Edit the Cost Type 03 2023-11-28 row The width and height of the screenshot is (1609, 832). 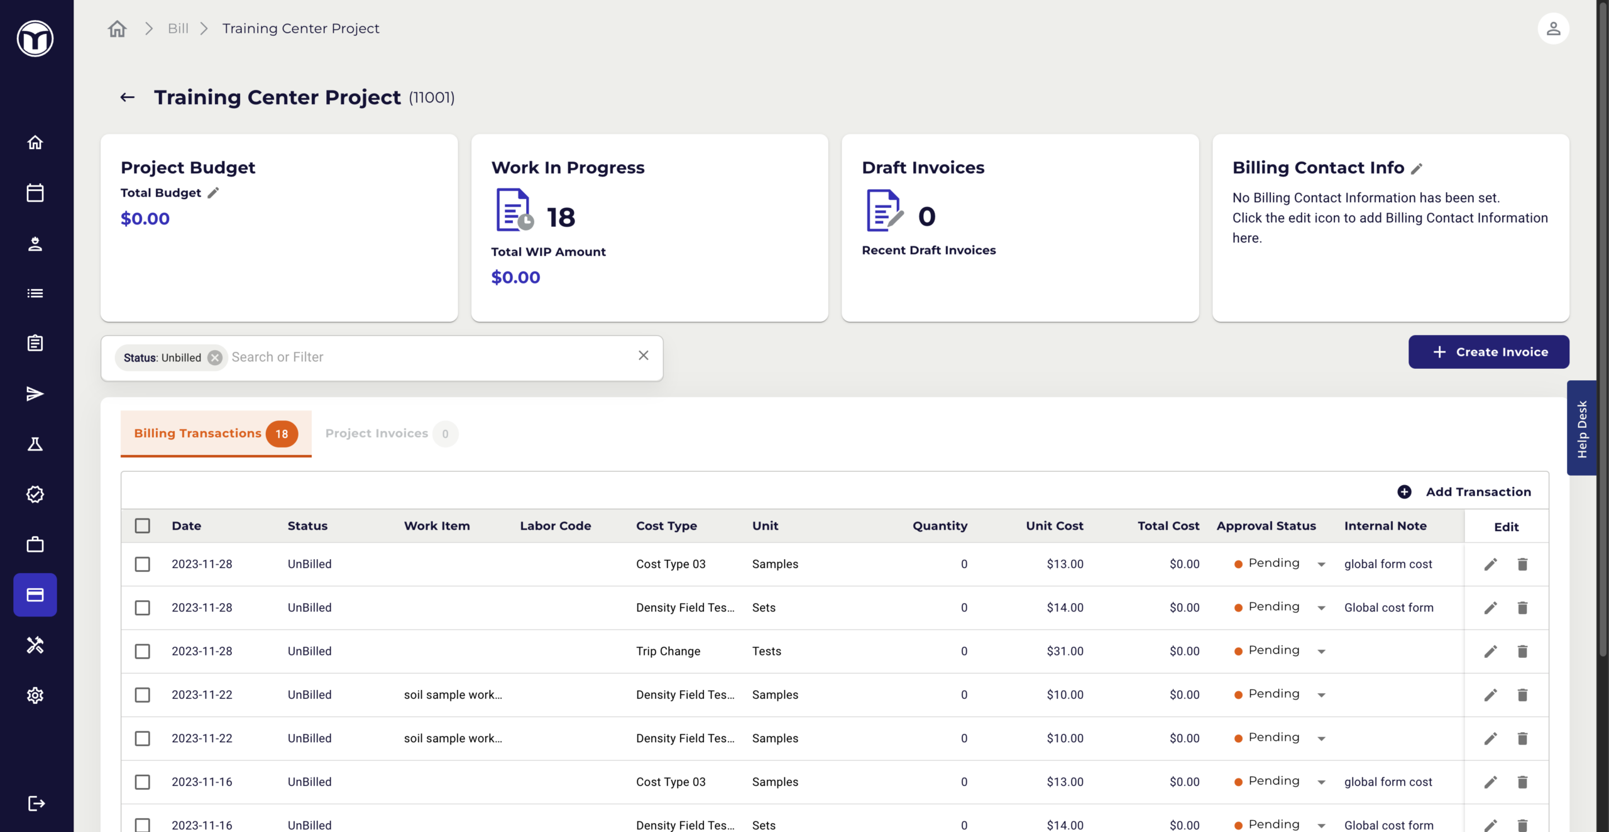click(1491, 564)
